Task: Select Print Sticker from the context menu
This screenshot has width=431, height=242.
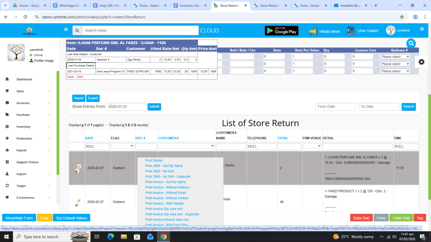Action: point(154,160)
